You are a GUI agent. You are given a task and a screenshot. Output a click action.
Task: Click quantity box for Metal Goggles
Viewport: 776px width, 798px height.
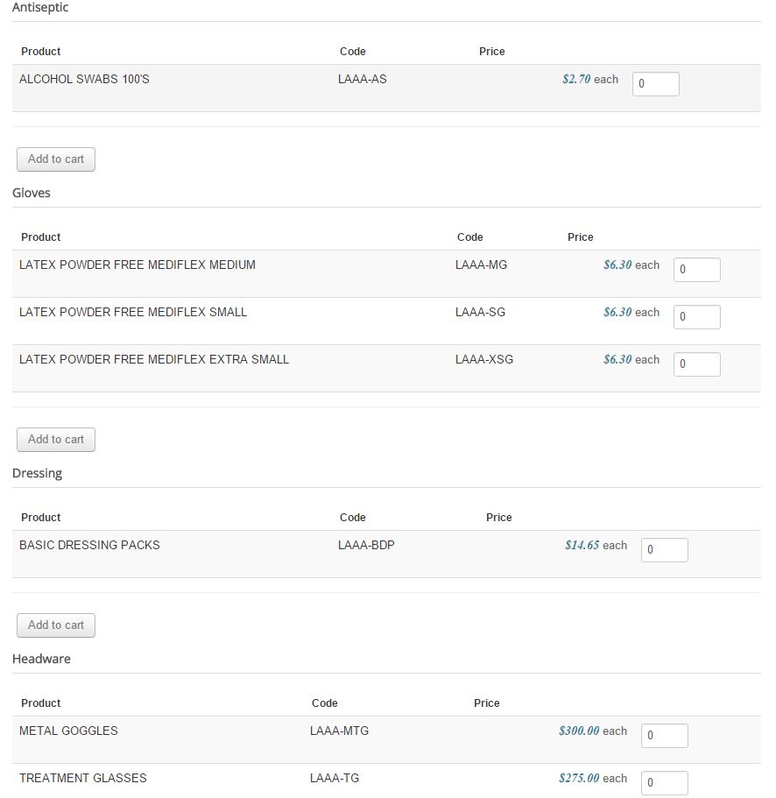coord(664,736)
